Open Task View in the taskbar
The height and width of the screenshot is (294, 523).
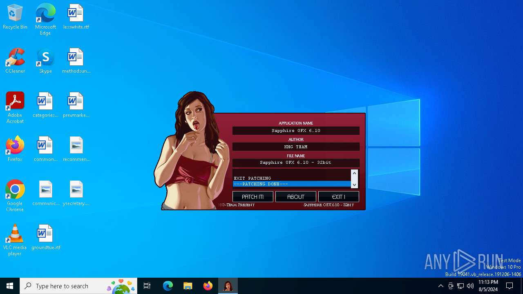pyautogui.click(x=147, y=286)
